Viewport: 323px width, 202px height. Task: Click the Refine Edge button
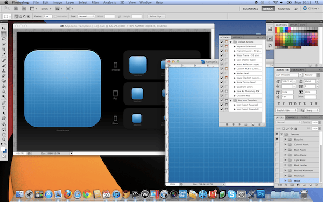(x=157, y=16)
